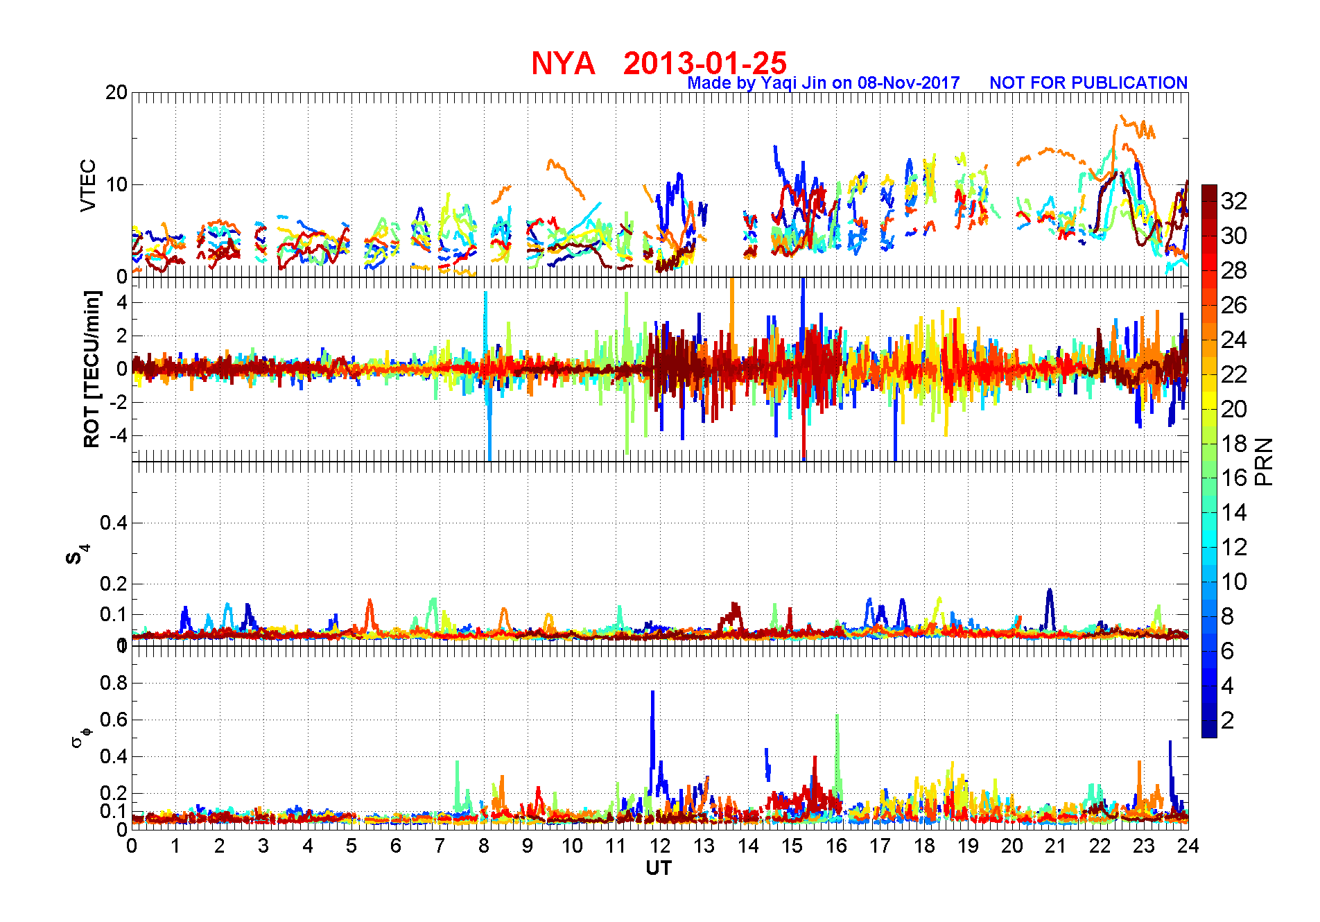
Task: Click inside the σφ plot panel
Action: coord(660,738)
